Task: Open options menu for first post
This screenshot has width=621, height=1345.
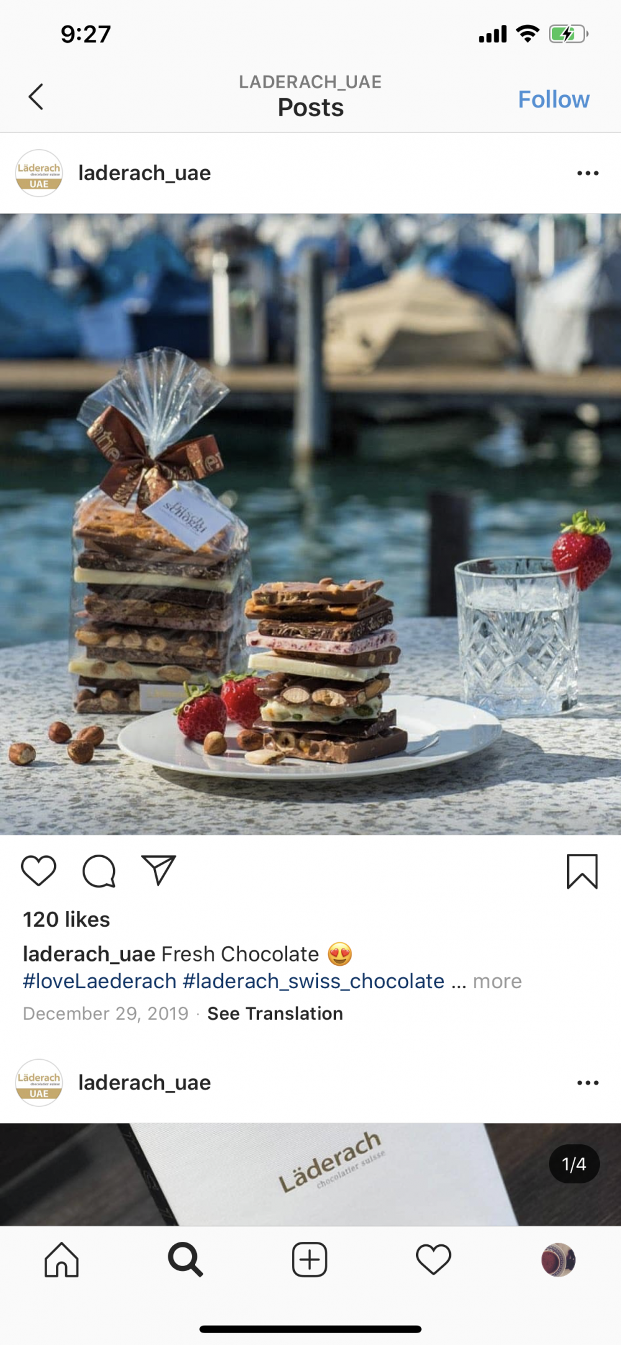Action: pos(587,173)
